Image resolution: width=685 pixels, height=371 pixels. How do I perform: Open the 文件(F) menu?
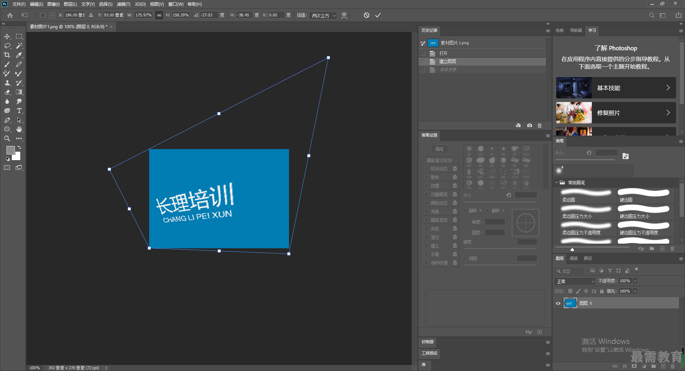tap(19, 4)
